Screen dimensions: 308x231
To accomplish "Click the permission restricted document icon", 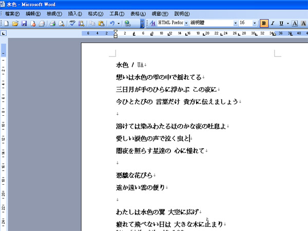I will (x=33, y=24).
